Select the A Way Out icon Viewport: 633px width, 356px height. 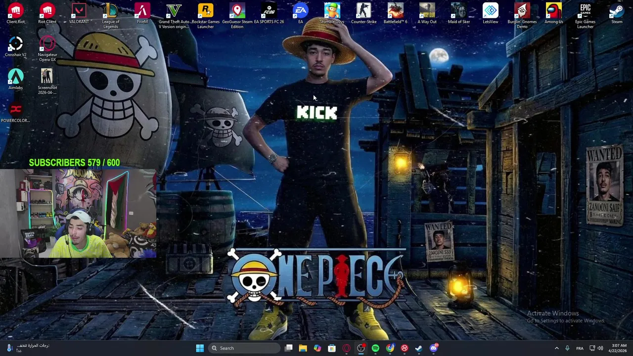pos(427,13)
